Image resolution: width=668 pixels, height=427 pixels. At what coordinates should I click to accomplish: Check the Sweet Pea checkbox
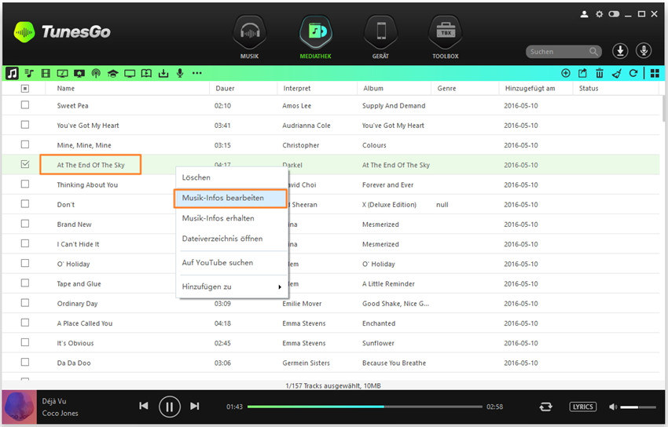[25, 104]
